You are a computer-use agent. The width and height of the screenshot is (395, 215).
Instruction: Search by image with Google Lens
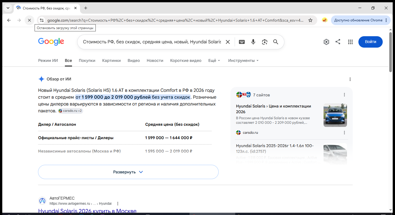[x=265, y=42]
